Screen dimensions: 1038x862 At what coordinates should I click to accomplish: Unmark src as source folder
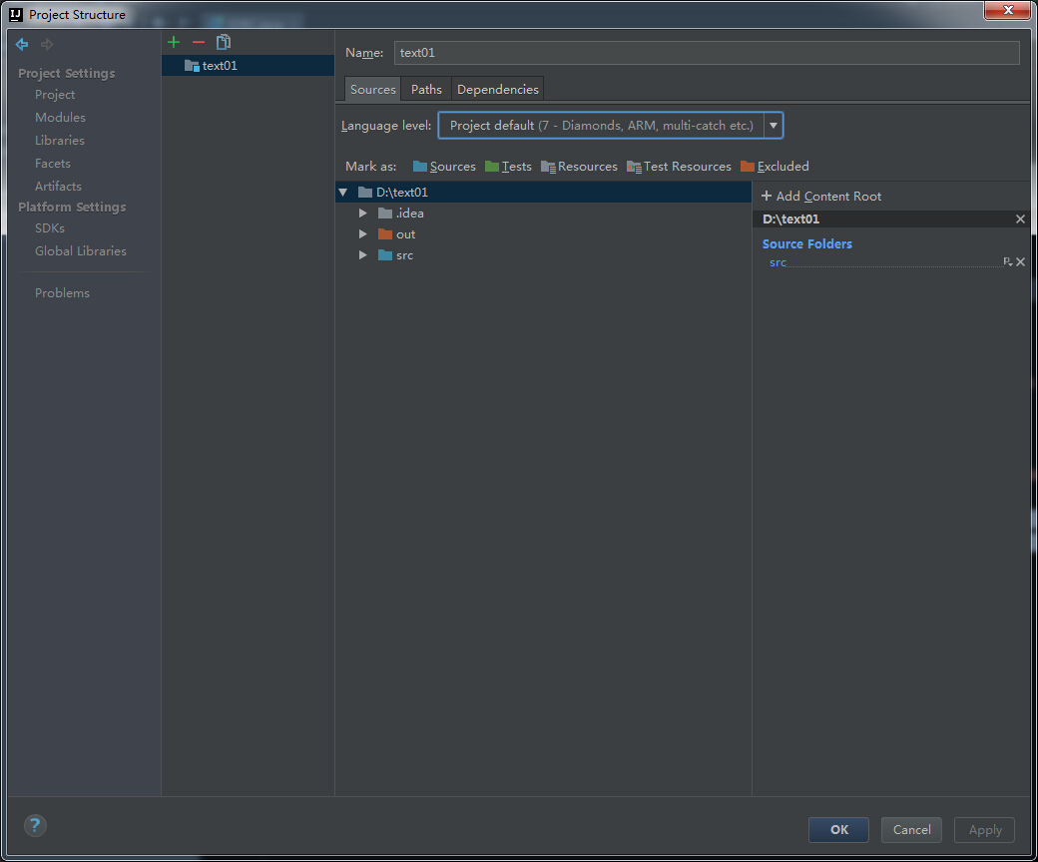click(1021, 262)
